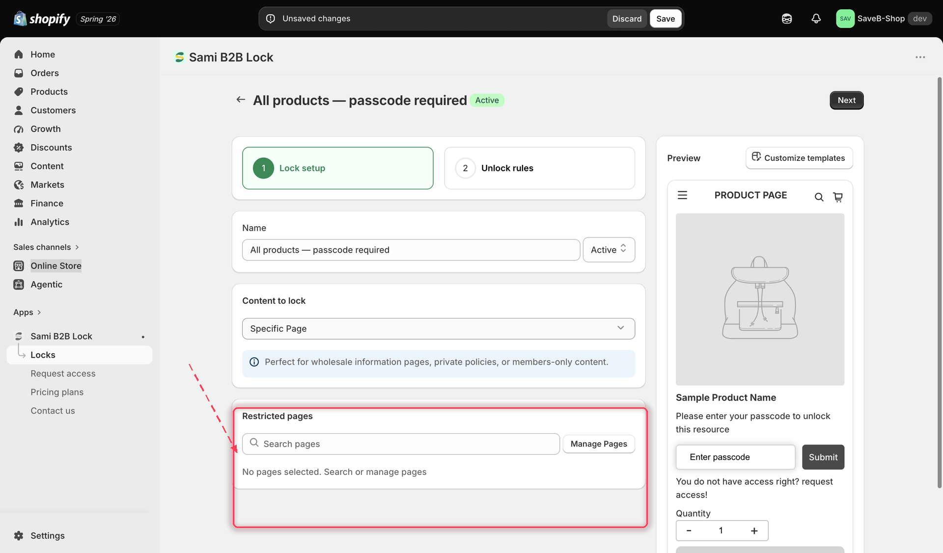Click the Next button

click(x=846, y=100)
